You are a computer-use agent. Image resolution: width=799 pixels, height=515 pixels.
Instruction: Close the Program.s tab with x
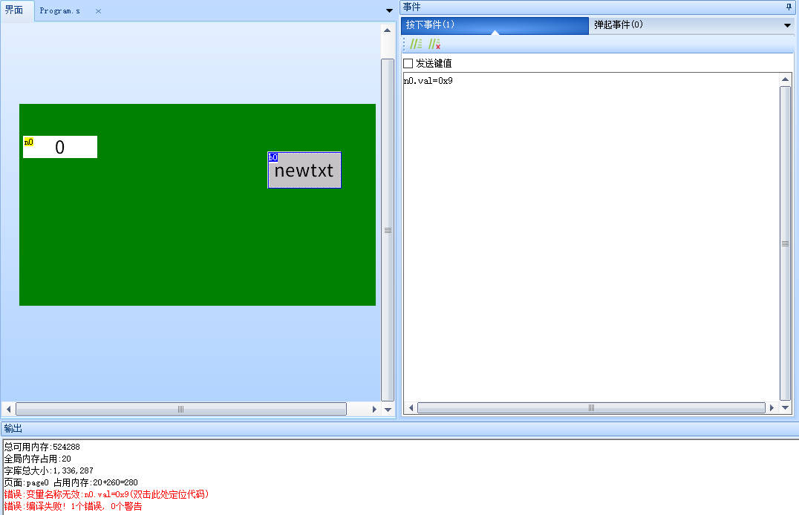[x=98, y=11]
